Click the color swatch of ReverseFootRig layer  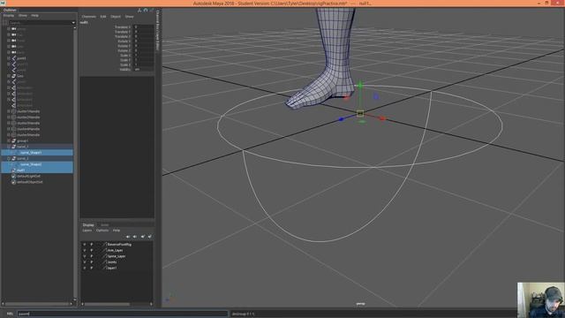104,245
